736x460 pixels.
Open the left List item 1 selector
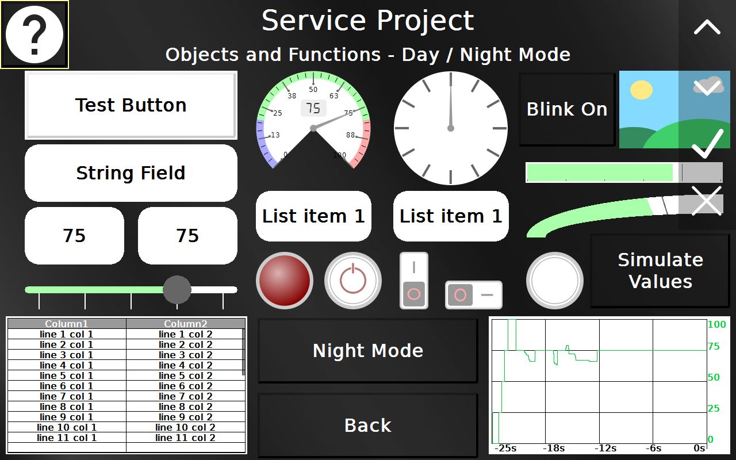pos(313,216)
